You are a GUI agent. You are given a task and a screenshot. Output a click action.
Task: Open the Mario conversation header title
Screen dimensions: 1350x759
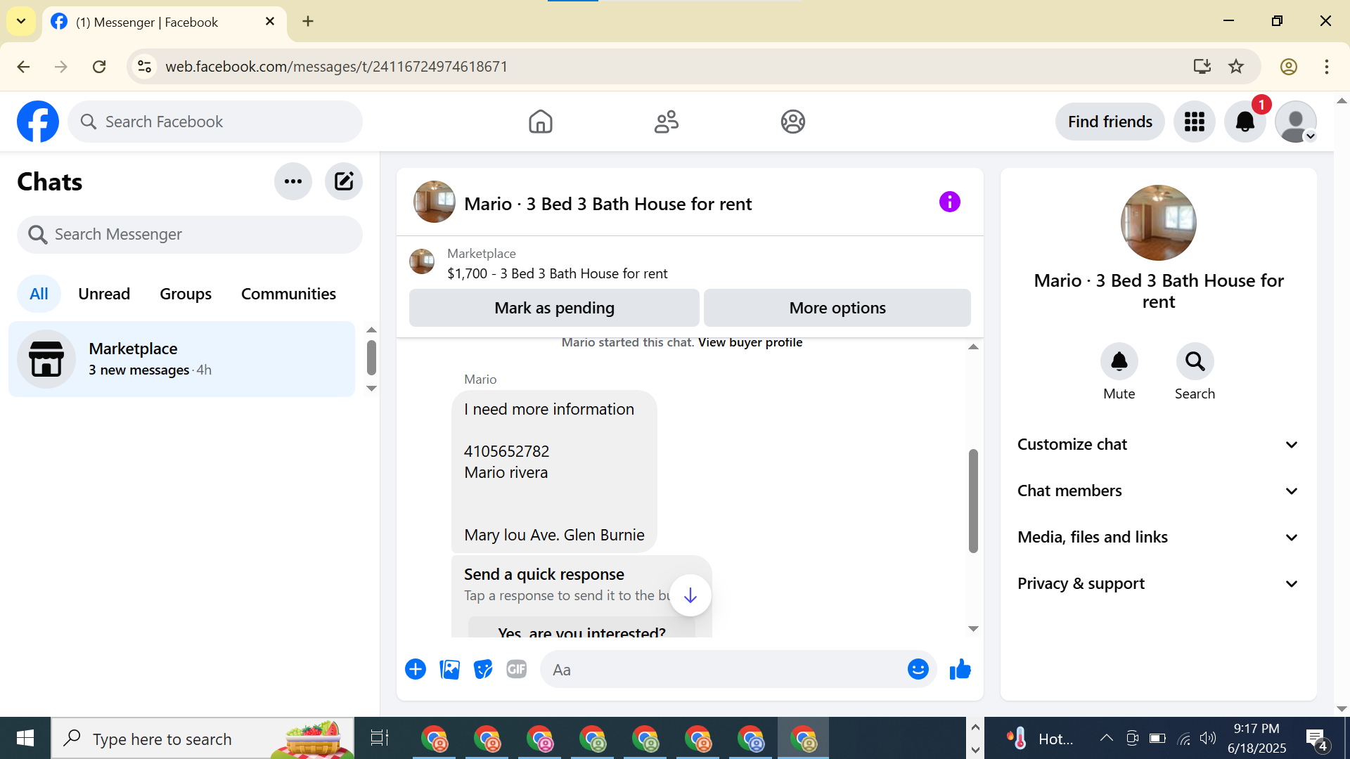[607, 204]
